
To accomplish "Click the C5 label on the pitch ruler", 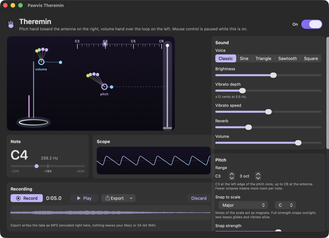I will (133, 41).
